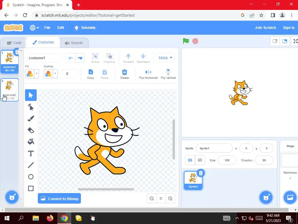Image resolution: width=298 pixels, height=224 pixels.
Task: Delete costume1 using its trash icon
Action: pyautogui.click(x=17, y=52)
